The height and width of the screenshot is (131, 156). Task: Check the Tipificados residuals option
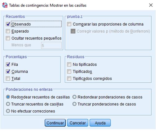(69, 72)
